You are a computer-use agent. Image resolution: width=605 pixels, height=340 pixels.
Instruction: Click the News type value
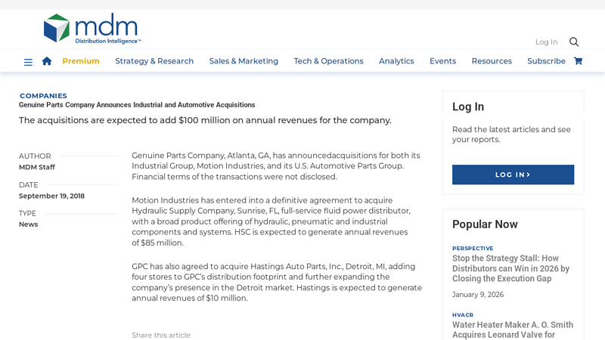coord(28,224)
